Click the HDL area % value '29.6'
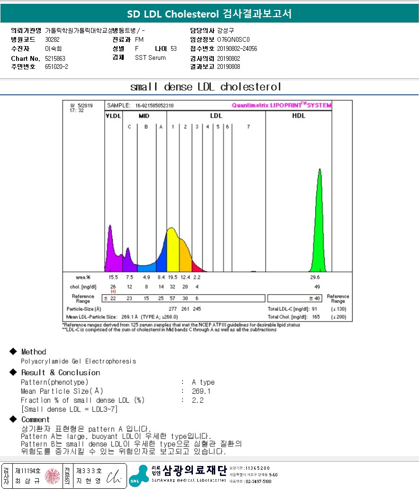The width and height of the screenshot is (419, 494). point(315,277)
